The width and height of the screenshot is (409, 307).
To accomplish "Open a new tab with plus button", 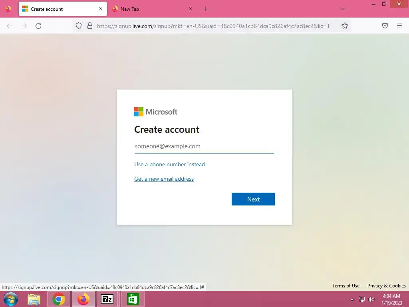I will [206, 9].
